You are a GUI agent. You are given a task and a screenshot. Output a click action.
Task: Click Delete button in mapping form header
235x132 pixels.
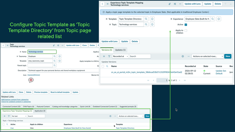click(218, 4)
